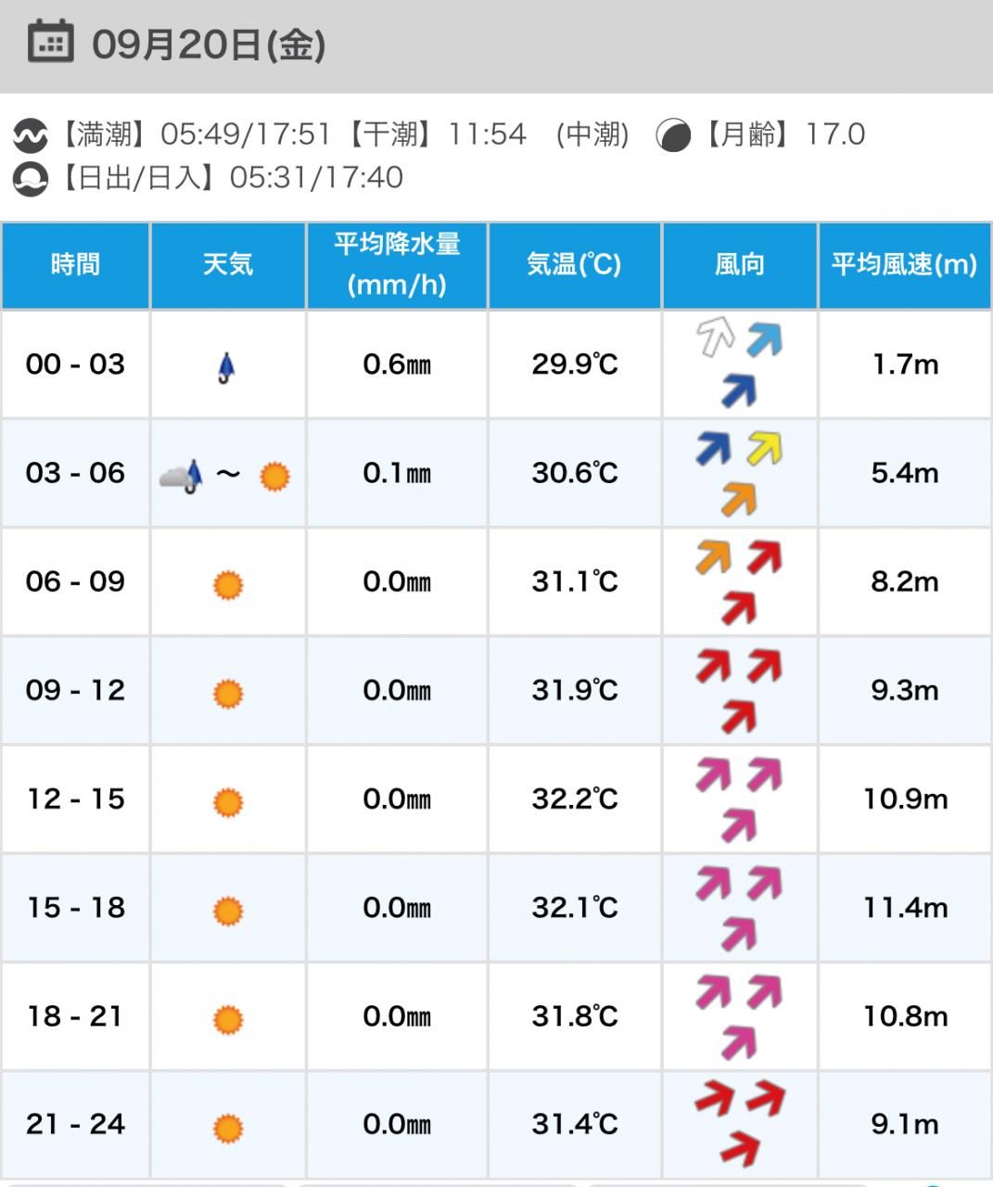Click the yellow wind arrow in 03 - 06 row

point(764,449)
